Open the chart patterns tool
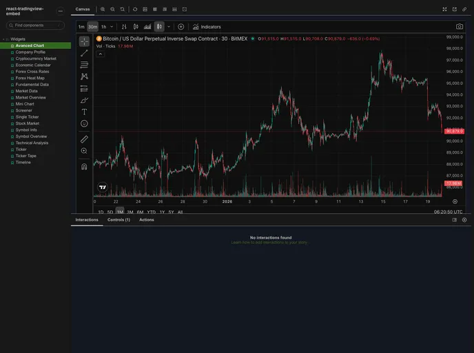Screen dimensions: 474x353 pyautogui.click(x=84, y=77)
